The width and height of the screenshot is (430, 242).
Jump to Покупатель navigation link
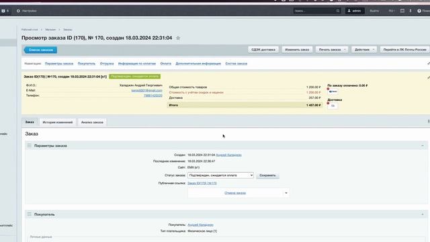click(x=87, y=64)
